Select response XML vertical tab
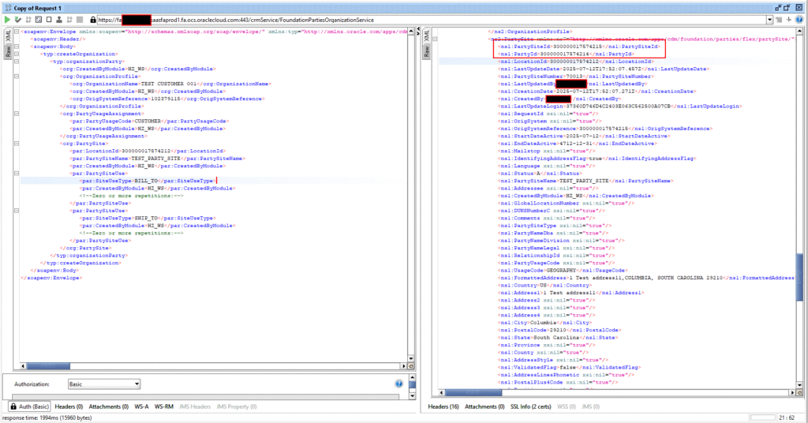 tap(426, 36)
